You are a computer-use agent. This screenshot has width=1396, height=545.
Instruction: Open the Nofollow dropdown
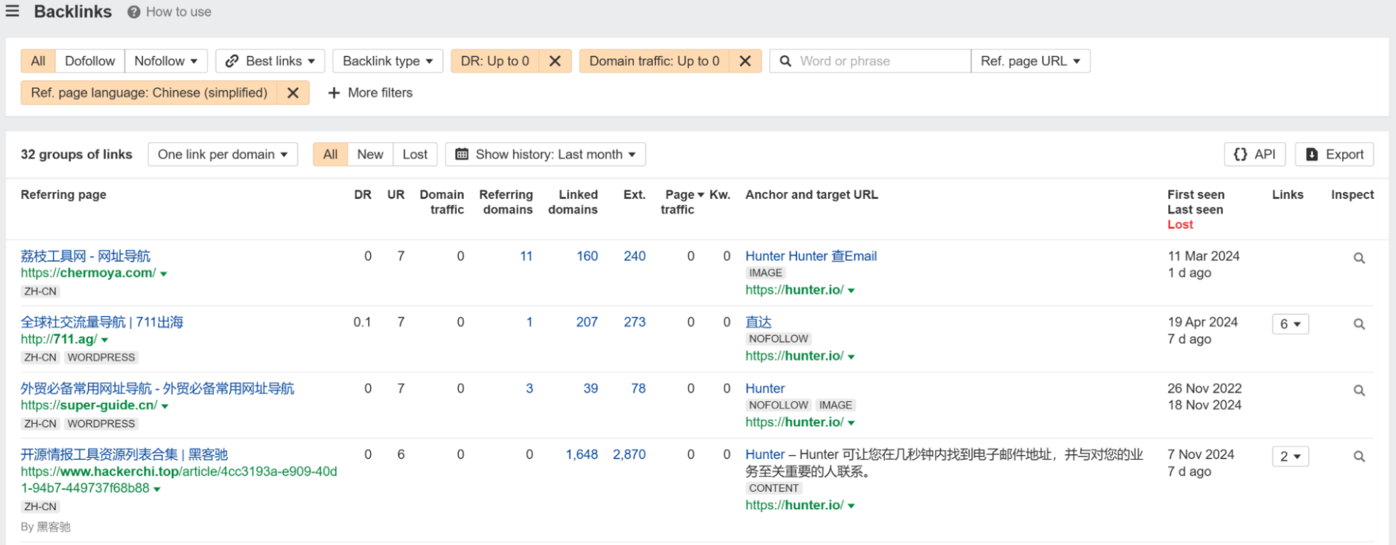pos(166,61)
